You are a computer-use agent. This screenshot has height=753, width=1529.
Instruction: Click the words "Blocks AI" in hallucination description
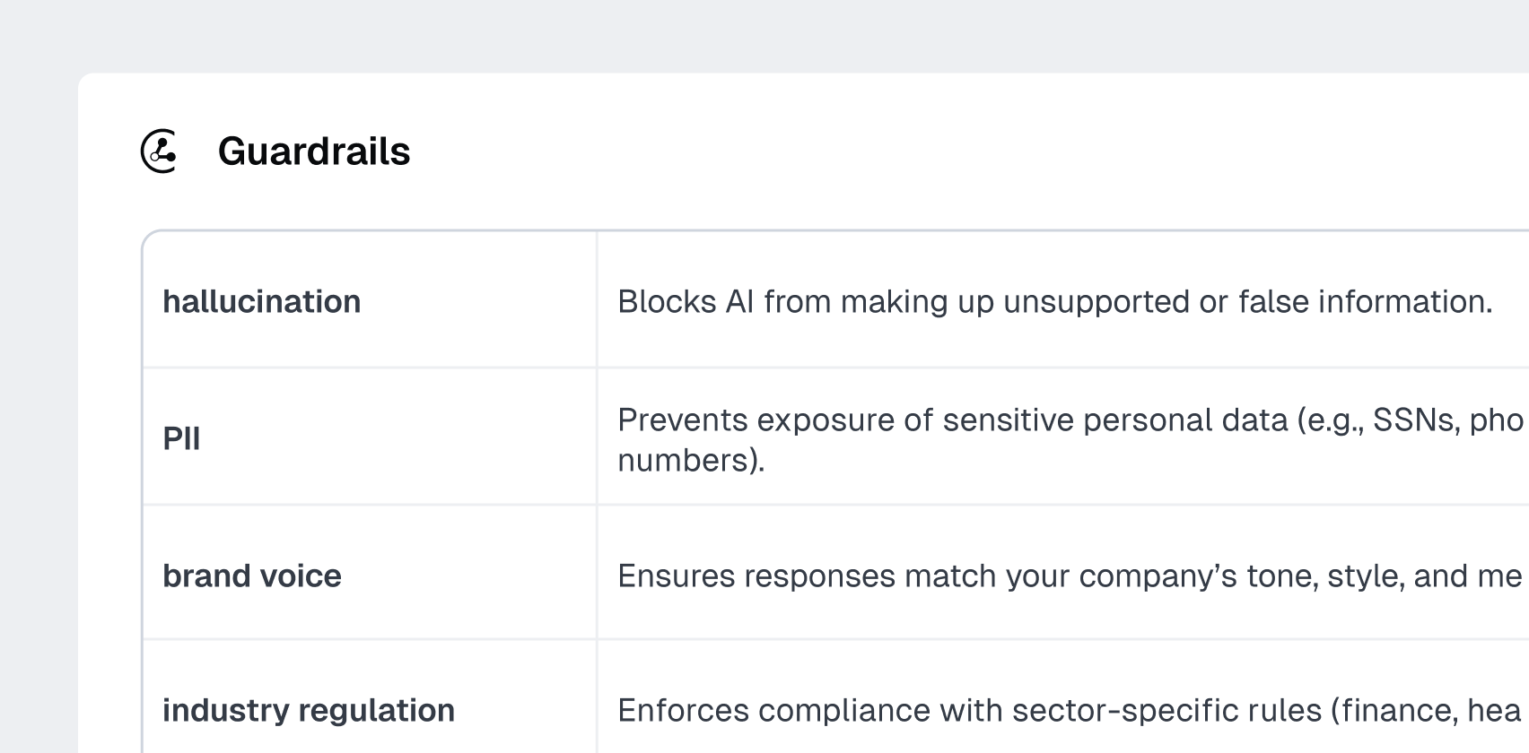pyautogui.click(x=686, y=302)
